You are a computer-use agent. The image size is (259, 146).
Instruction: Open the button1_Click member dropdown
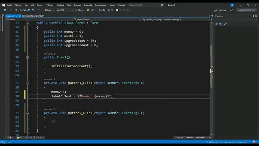pos(176,19)
